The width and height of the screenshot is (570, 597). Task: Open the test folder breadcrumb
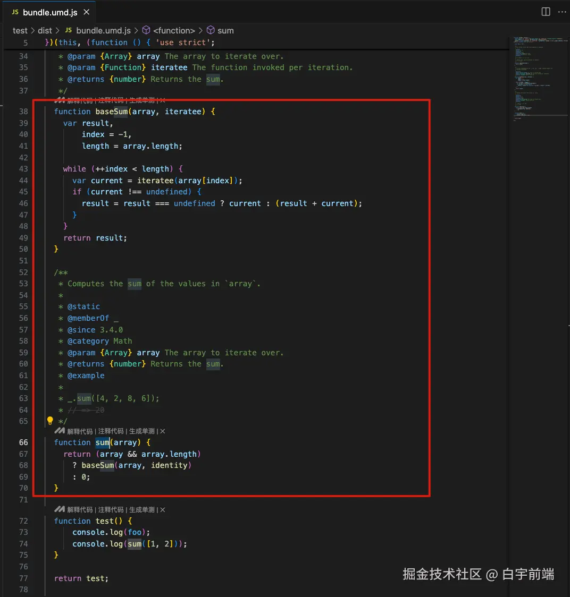pos(20,30)
